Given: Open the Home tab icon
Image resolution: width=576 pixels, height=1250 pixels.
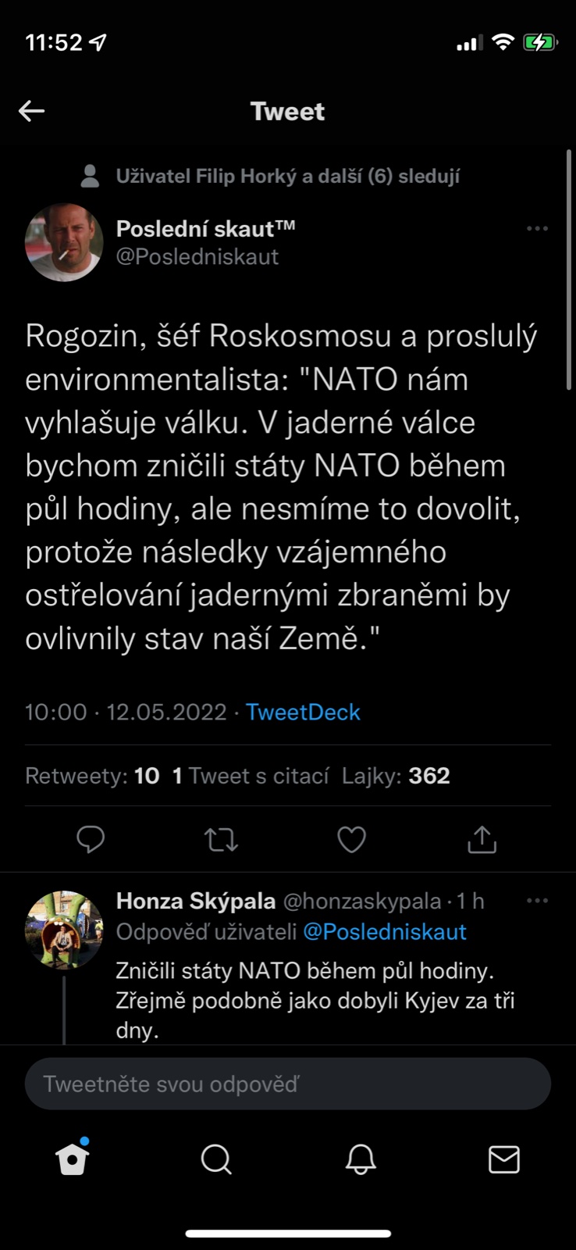Looking at the screenshot, I should coord(73,1159).
